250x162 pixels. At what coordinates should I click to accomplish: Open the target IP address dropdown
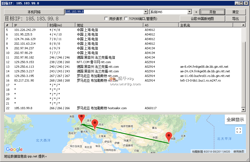click(x=146, y=12)
